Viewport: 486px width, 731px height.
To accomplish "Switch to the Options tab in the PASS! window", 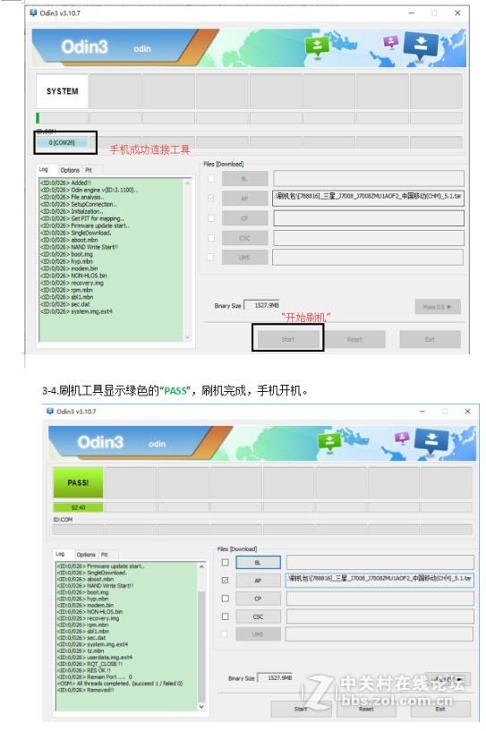I will (x=86, y=555).
